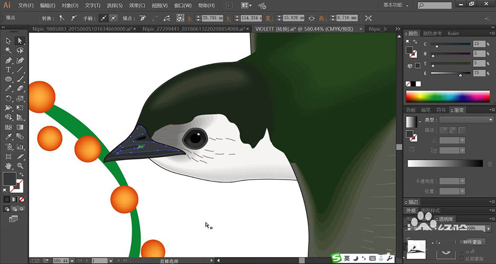
Task: Select the Type tool
Action: (x=8, y=69)
